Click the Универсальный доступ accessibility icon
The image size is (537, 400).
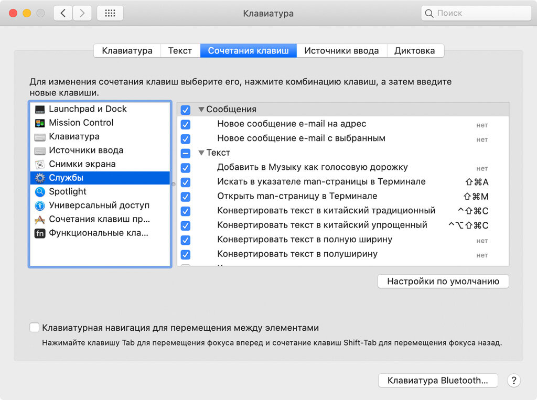coord(40,206)
